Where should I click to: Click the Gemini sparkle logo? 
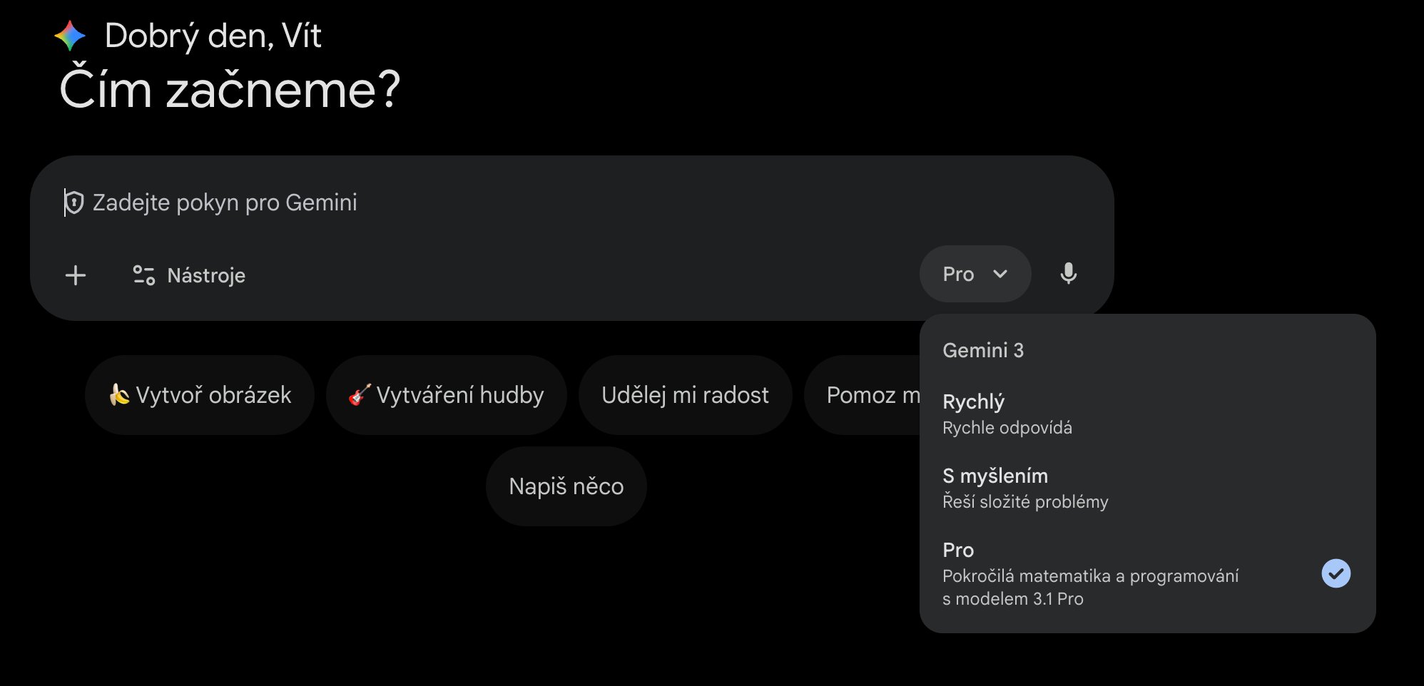(x=70, y=36)
